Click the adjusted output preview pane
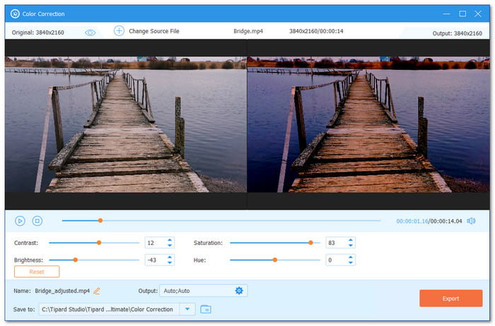 tap(368, 124)
